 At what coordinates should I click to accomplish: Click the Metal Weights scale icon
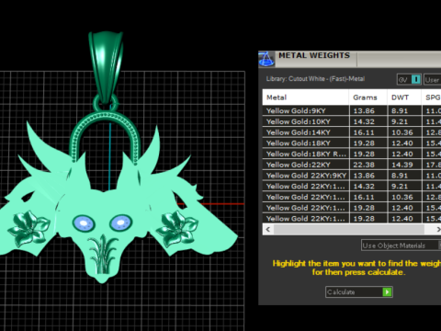click(x=266, y=59)
